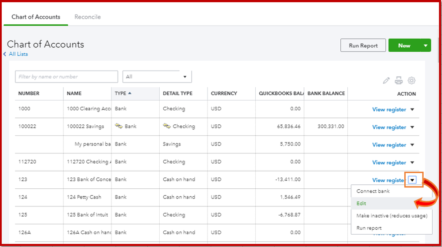The width and height of the screenshot is (442, 247).
Task: Toggle action arrow for 123 Bank of Concentration row
Action: click(x=412, y=180)
